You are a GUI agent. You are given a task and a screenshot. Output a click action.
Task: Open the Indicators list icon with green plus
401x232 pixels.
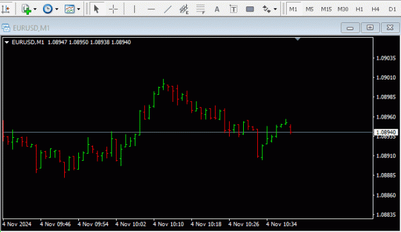point(26,9)
